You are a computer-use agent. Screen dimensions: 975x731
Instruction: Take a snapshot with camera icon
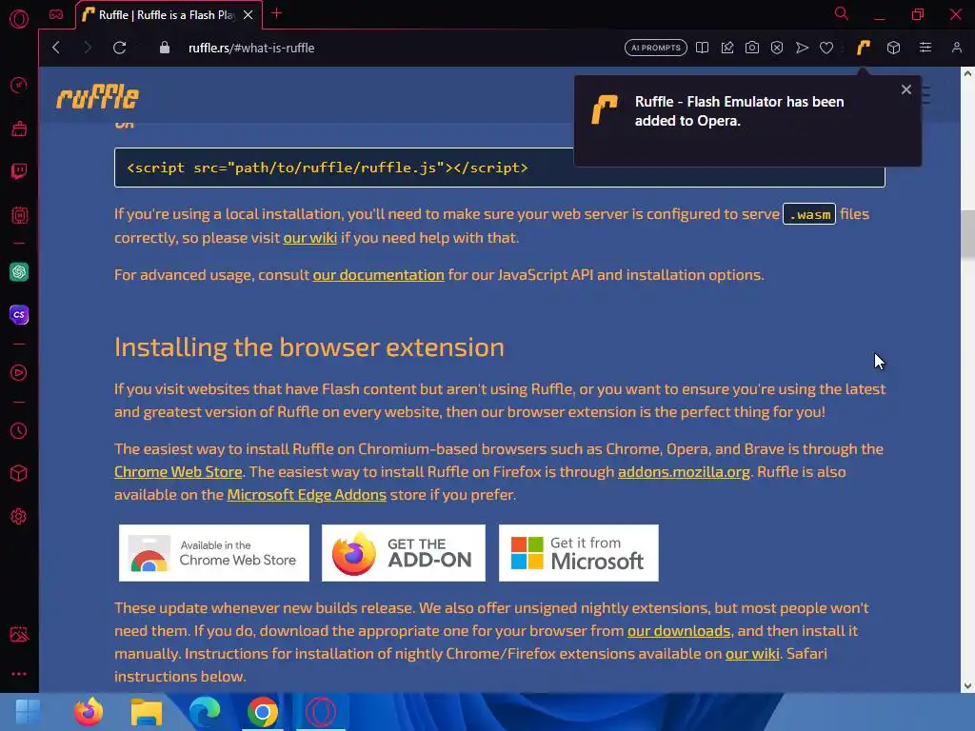pyautogui.click(x=752, y=48)
